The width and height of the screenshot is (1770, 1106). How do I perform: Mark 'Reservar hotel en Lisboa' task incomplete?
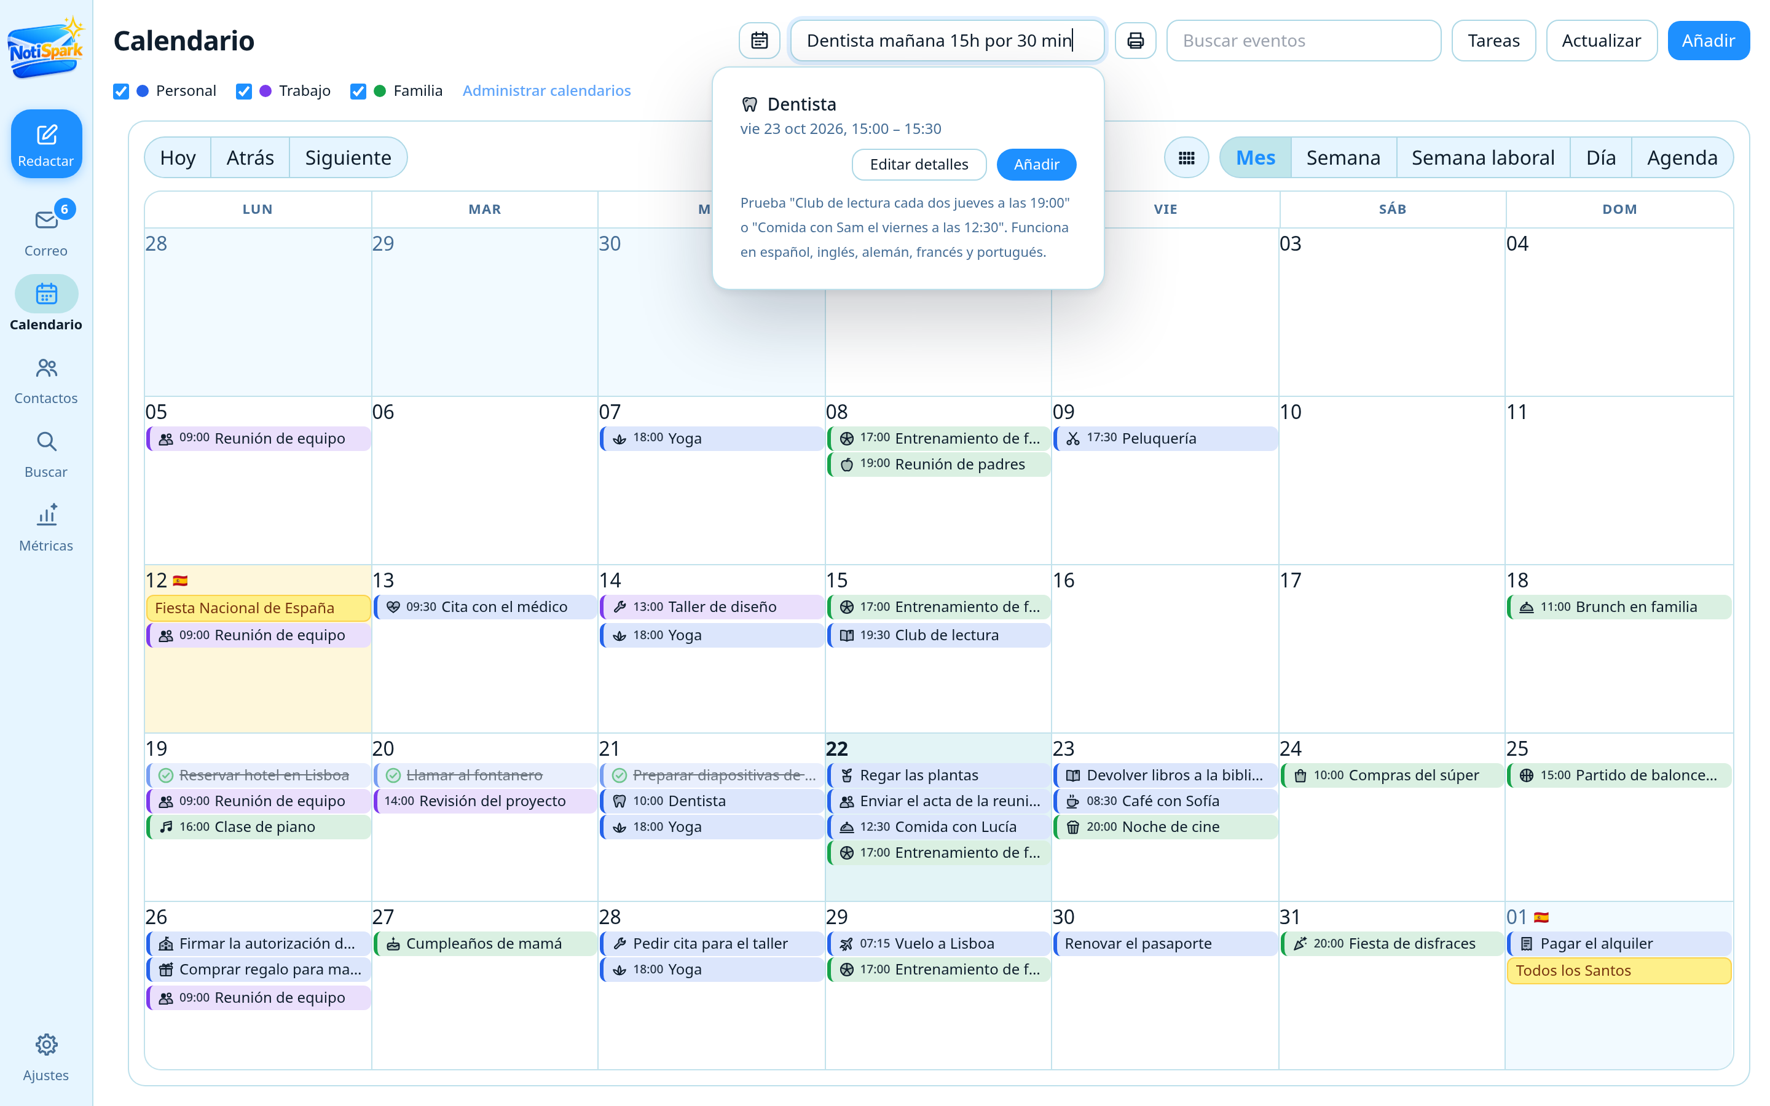point(166,775)
